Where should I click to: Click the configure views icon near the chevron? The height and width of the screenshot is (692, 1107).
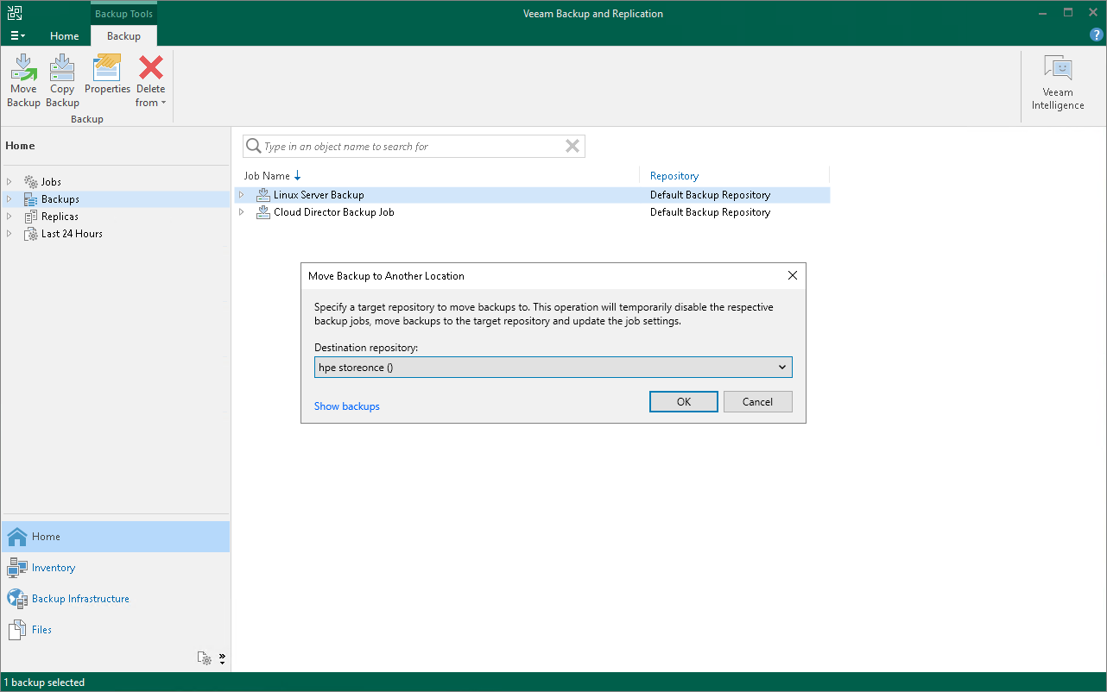[x=205, y=657]
